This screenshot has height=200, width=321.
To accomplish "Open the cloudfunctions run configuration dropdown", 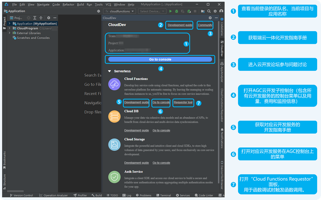I will [120, 11].
